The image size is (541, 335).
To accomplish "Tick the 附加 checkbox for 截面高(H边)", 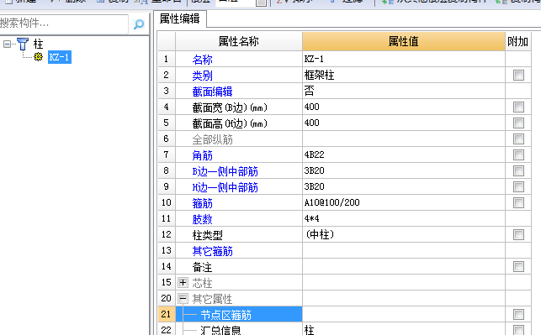I will tap(518, 123).
